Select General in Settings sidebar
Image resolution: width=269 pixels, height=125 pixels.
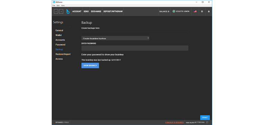coord(59,30)
